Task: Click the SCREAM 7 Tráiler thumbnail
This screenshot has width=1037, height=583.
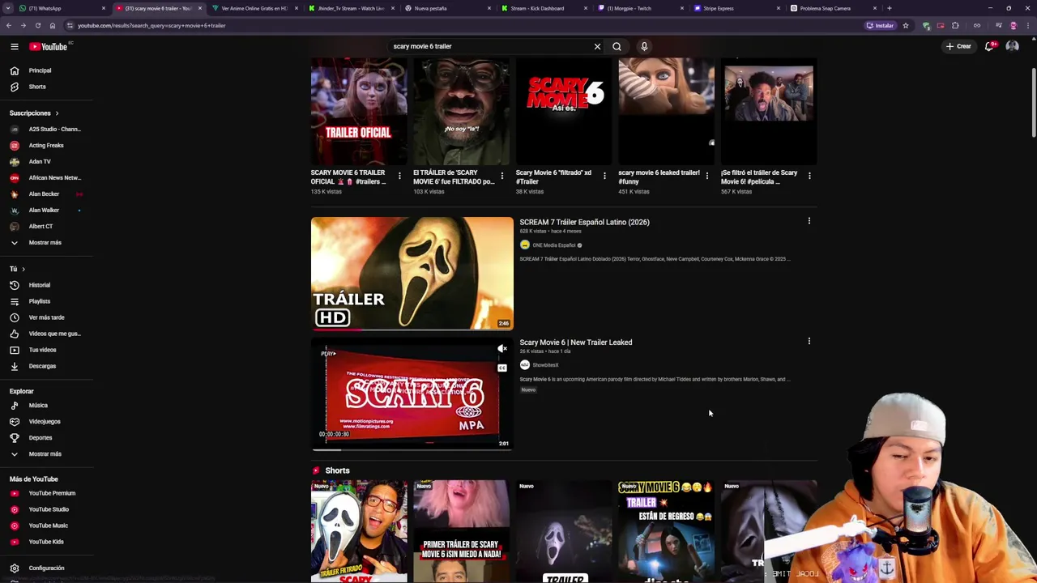Action: (412, 273)
